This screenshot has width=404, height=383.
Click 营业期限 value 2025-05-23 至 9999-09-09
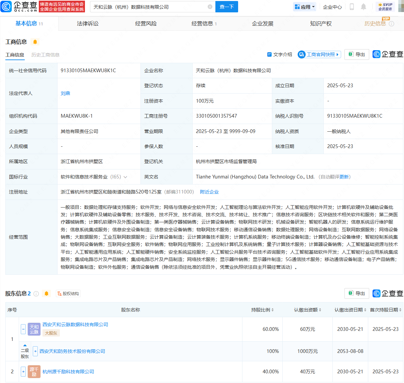[x=226, y=131]
